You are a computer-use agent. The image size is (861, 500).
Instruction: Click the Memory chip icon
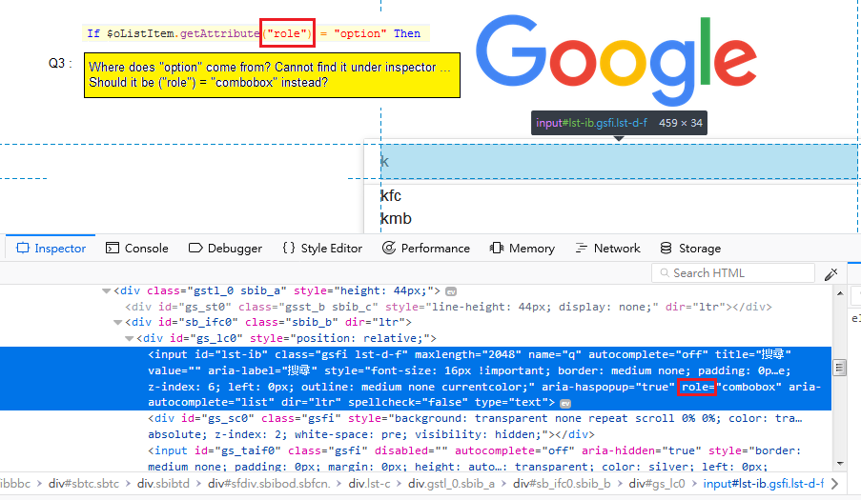(497, 248)
